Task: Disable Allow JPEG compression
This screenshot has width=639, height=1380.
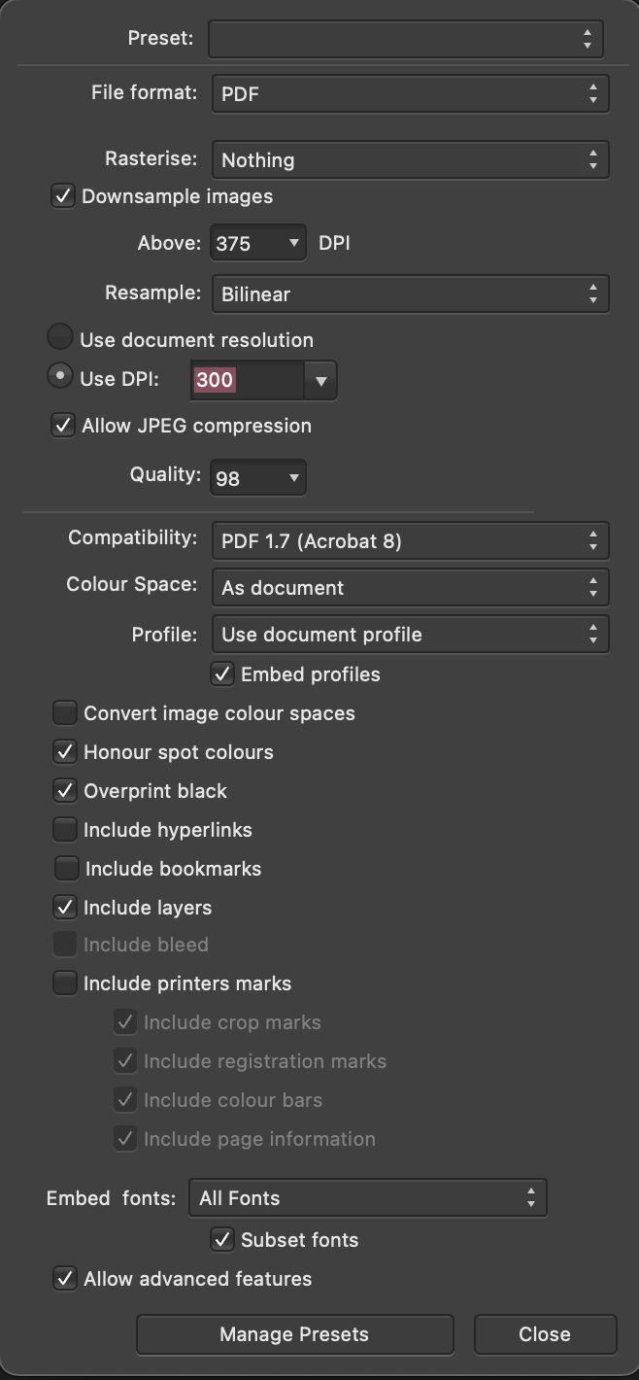Action: point(62,426)
